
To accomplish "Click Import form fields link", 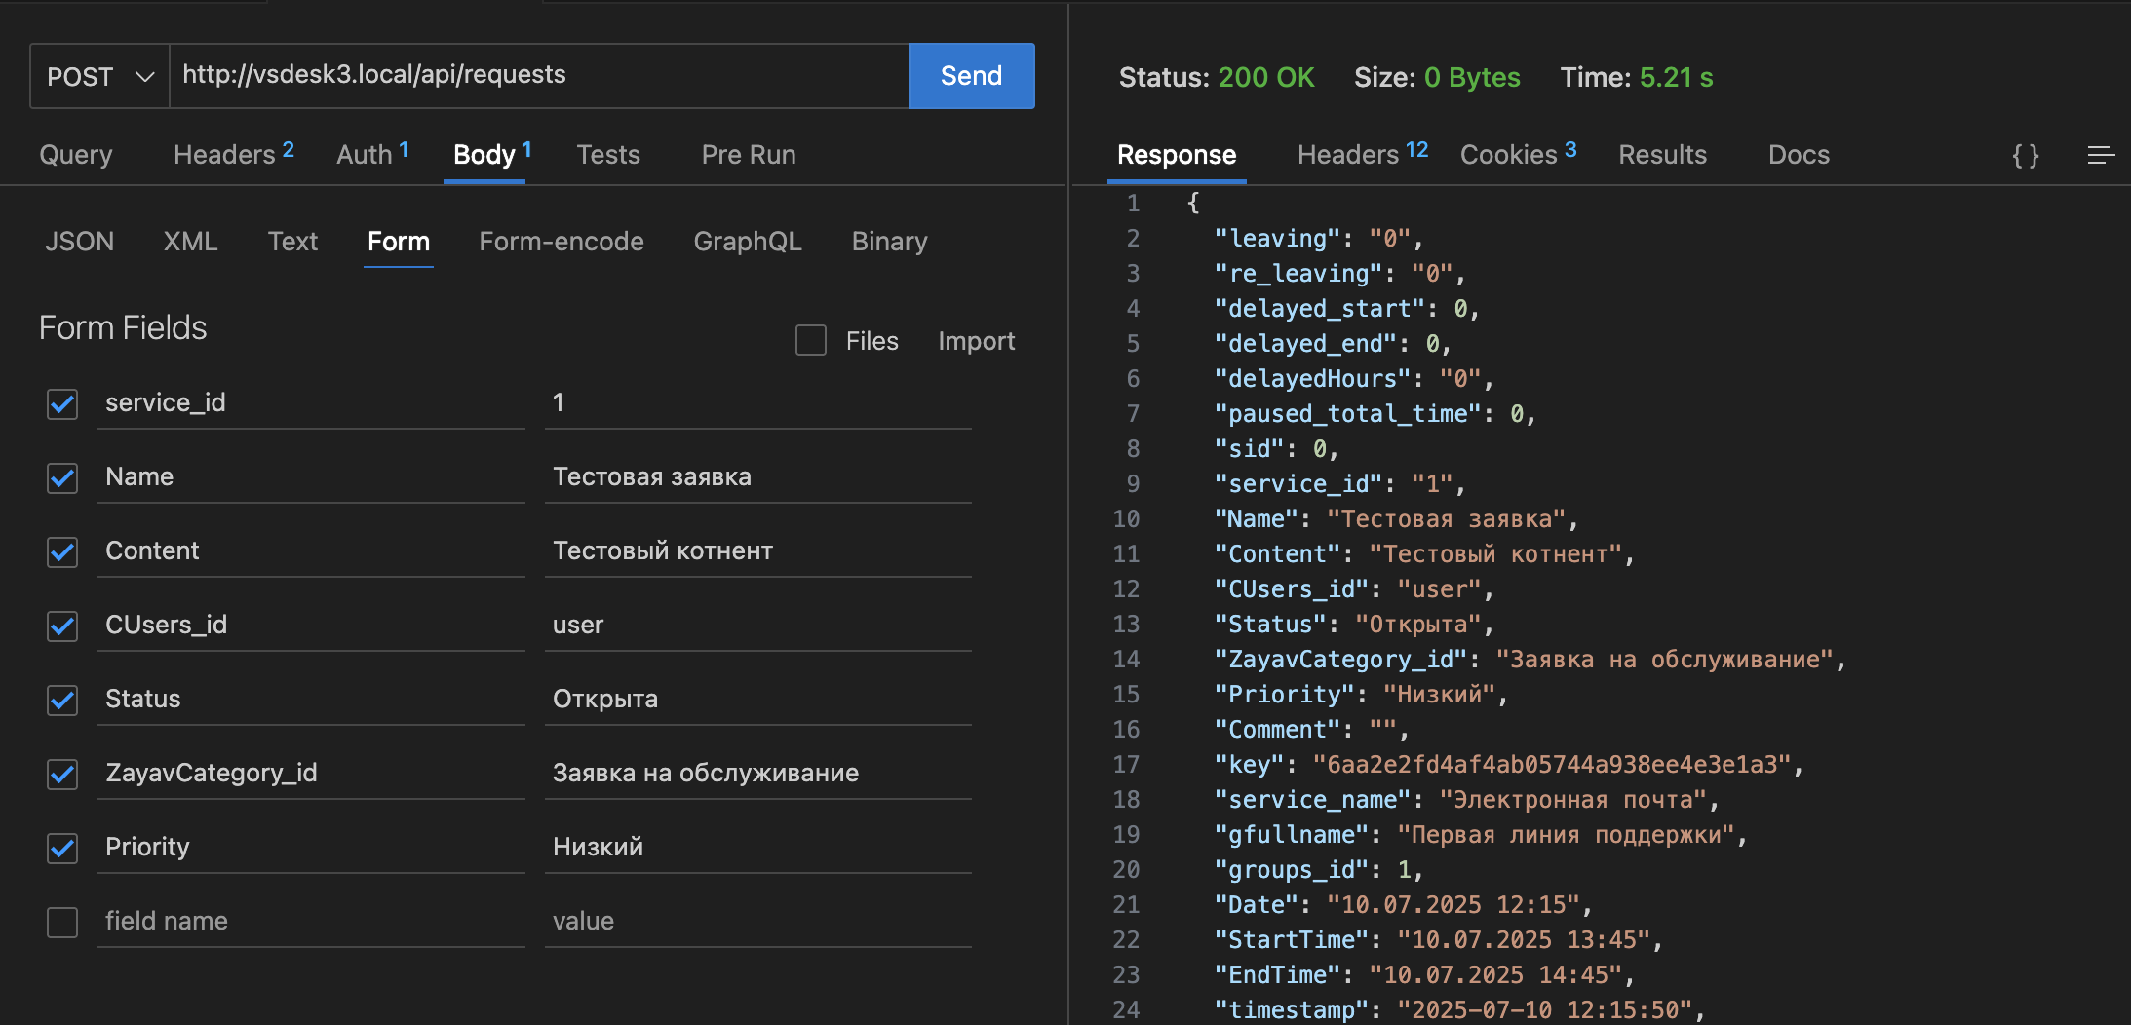I will pyautogui.click(x=976, y=341).
